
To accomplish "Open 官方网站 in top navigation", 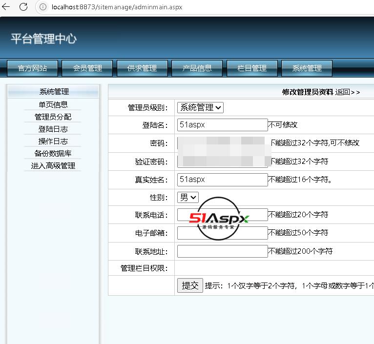I will tap(32, 68).
